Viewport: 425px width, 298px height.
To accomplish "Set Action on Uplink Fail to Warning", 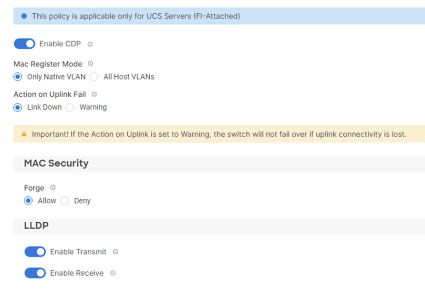I will (x=70, y=107).
